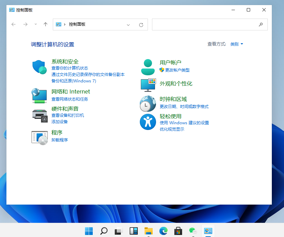284x237 pixels.
Task: Click the refresh icon in address bar
Action: click(141, 24)
